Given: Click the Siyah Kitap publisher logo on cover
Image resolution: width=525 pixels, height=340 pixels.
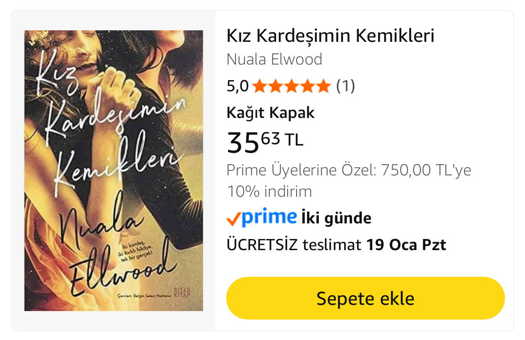Looking at the screenshot, I should (x=182, y=291).
